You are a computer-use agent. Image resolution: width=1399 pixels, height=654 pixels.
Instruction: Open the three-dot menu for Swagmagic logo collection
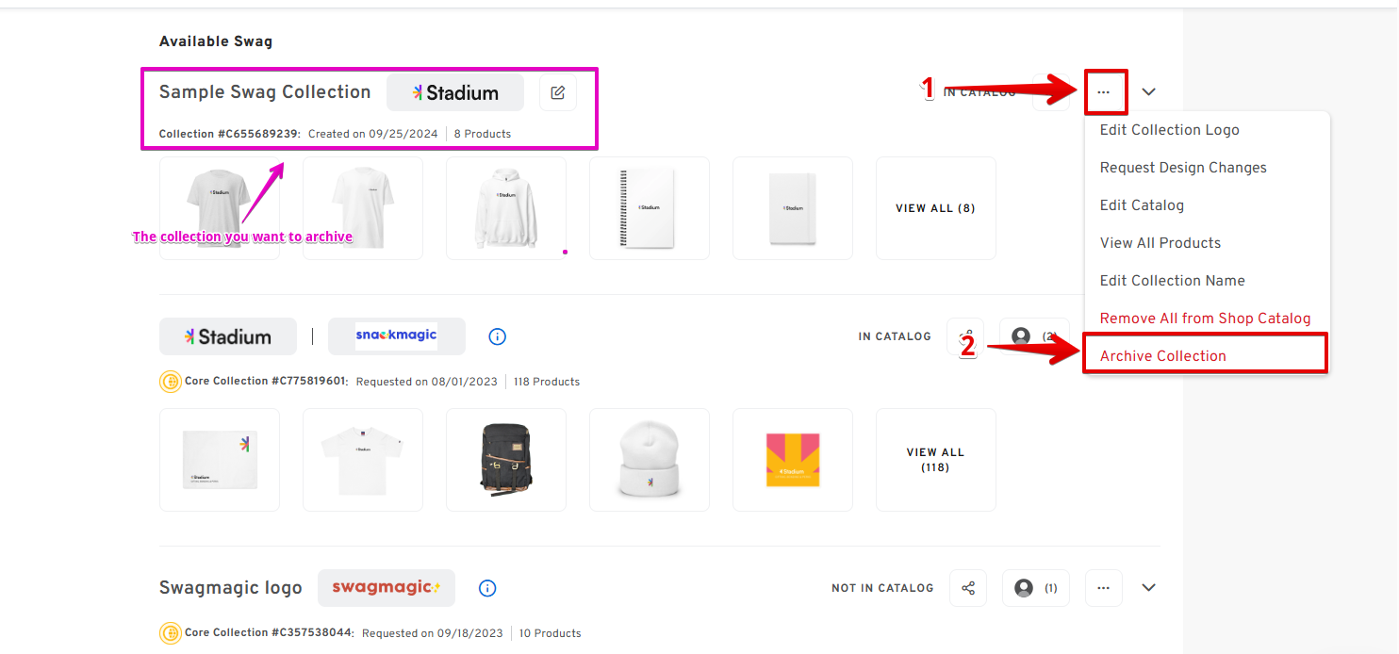coord(1104,588)
